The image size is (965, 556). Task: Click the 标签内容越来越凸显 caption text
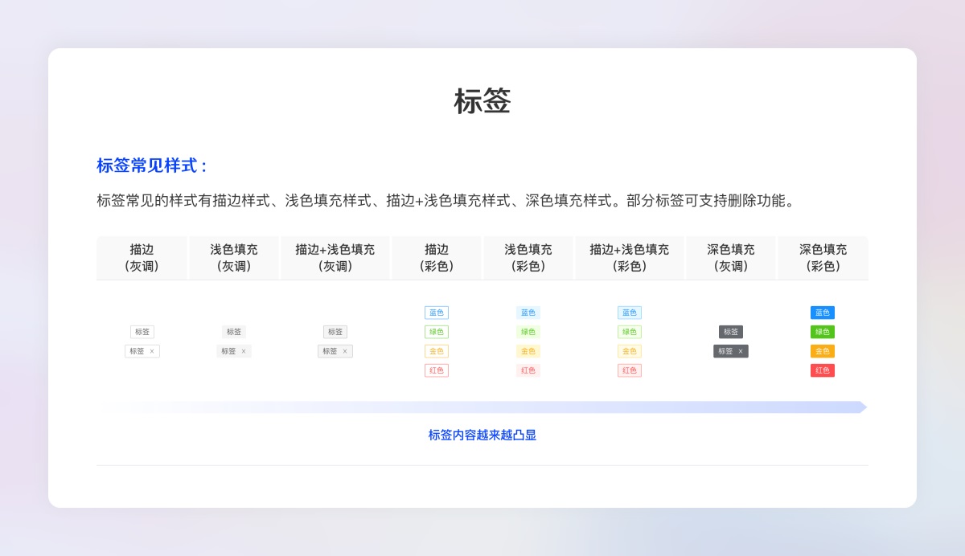click(x=482, y=435)
